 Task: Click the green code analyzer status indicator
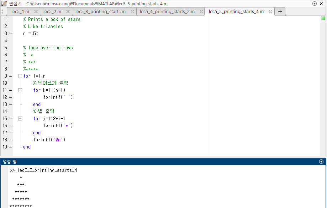click(x=323, y=18)
